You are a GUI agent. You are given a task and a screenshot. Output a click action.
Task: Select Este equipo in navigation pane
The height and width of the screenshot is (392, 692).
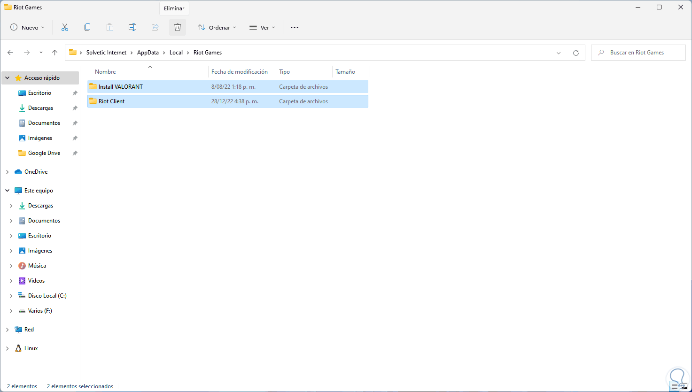click(x=39, y=191)
